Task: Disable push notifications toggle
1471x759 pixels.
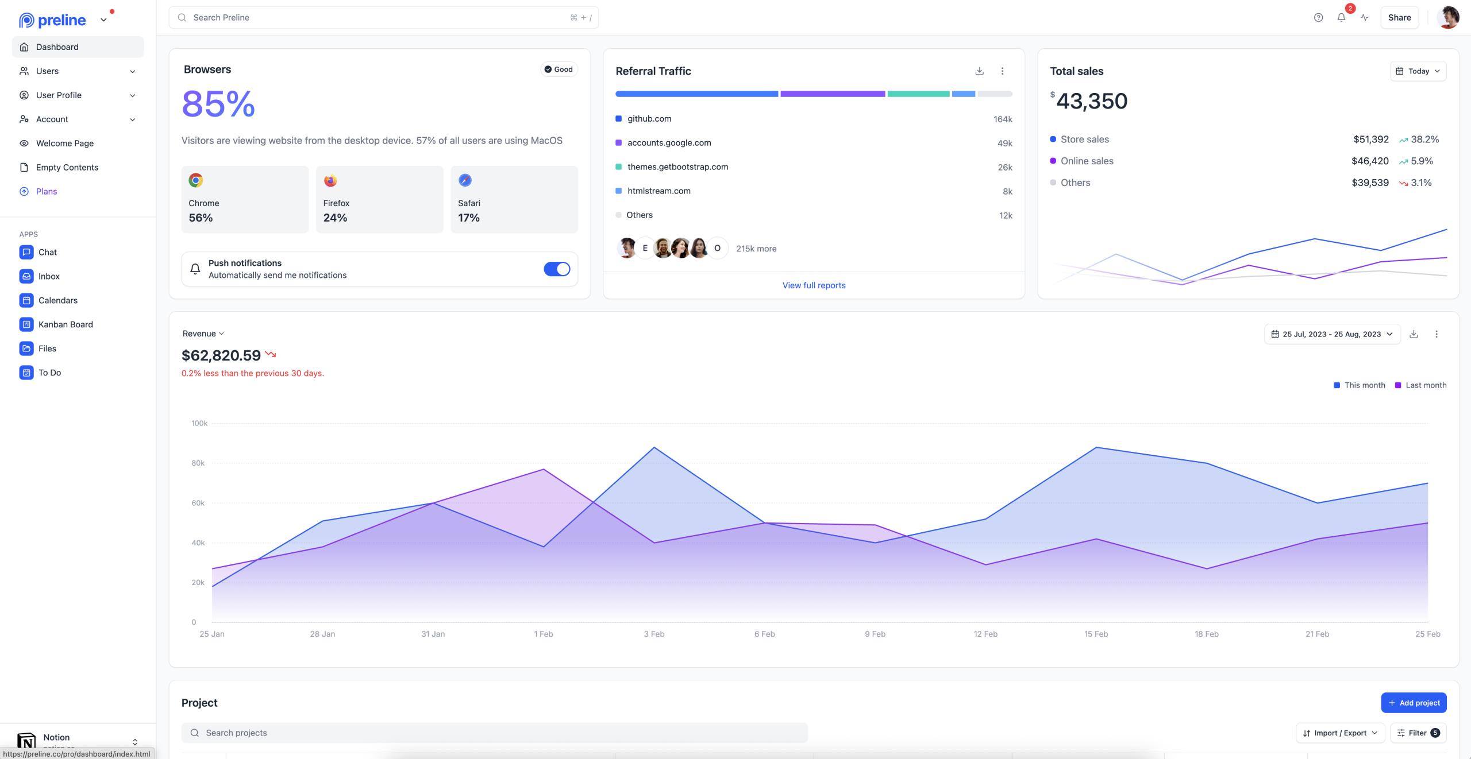Action: tap(556, 269)
